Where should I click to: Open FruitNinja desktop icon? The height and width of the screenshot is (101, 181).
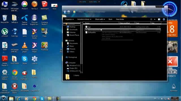point(44,46)
